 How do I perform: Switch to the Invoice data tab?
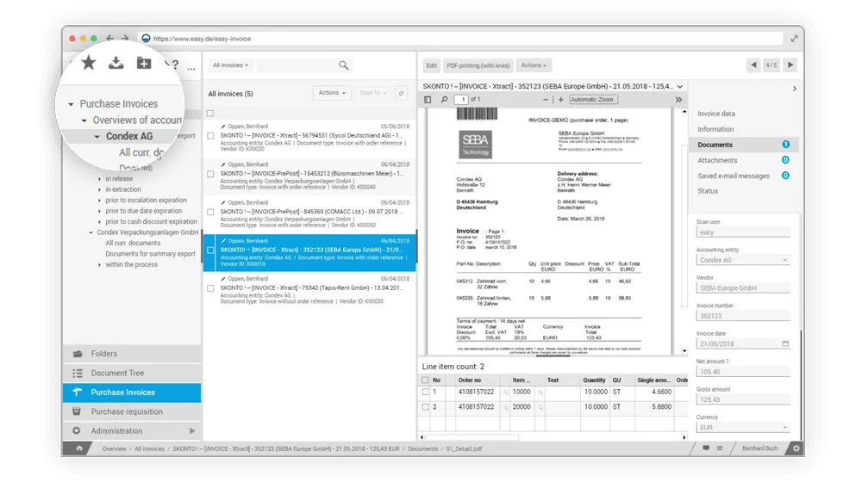(715, 114)
